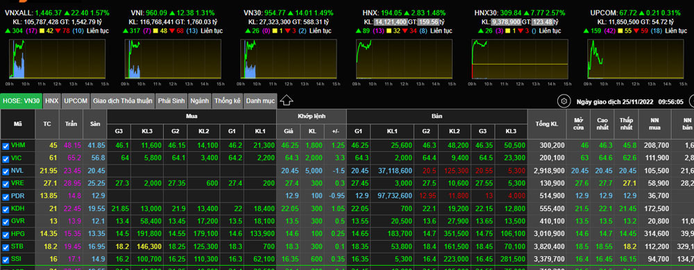Toggle the VRE row checkbox

(6, 184)
